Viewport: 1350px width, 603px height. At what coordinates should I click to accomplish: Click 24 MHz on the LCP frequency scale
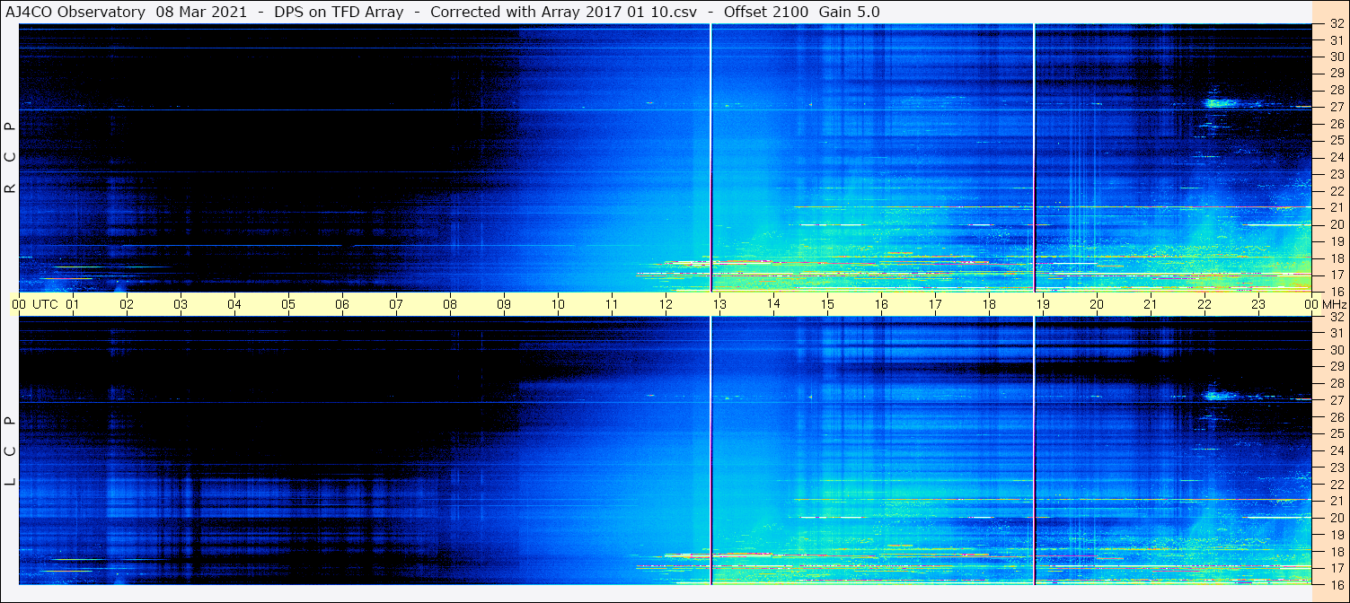(1337, 450)
